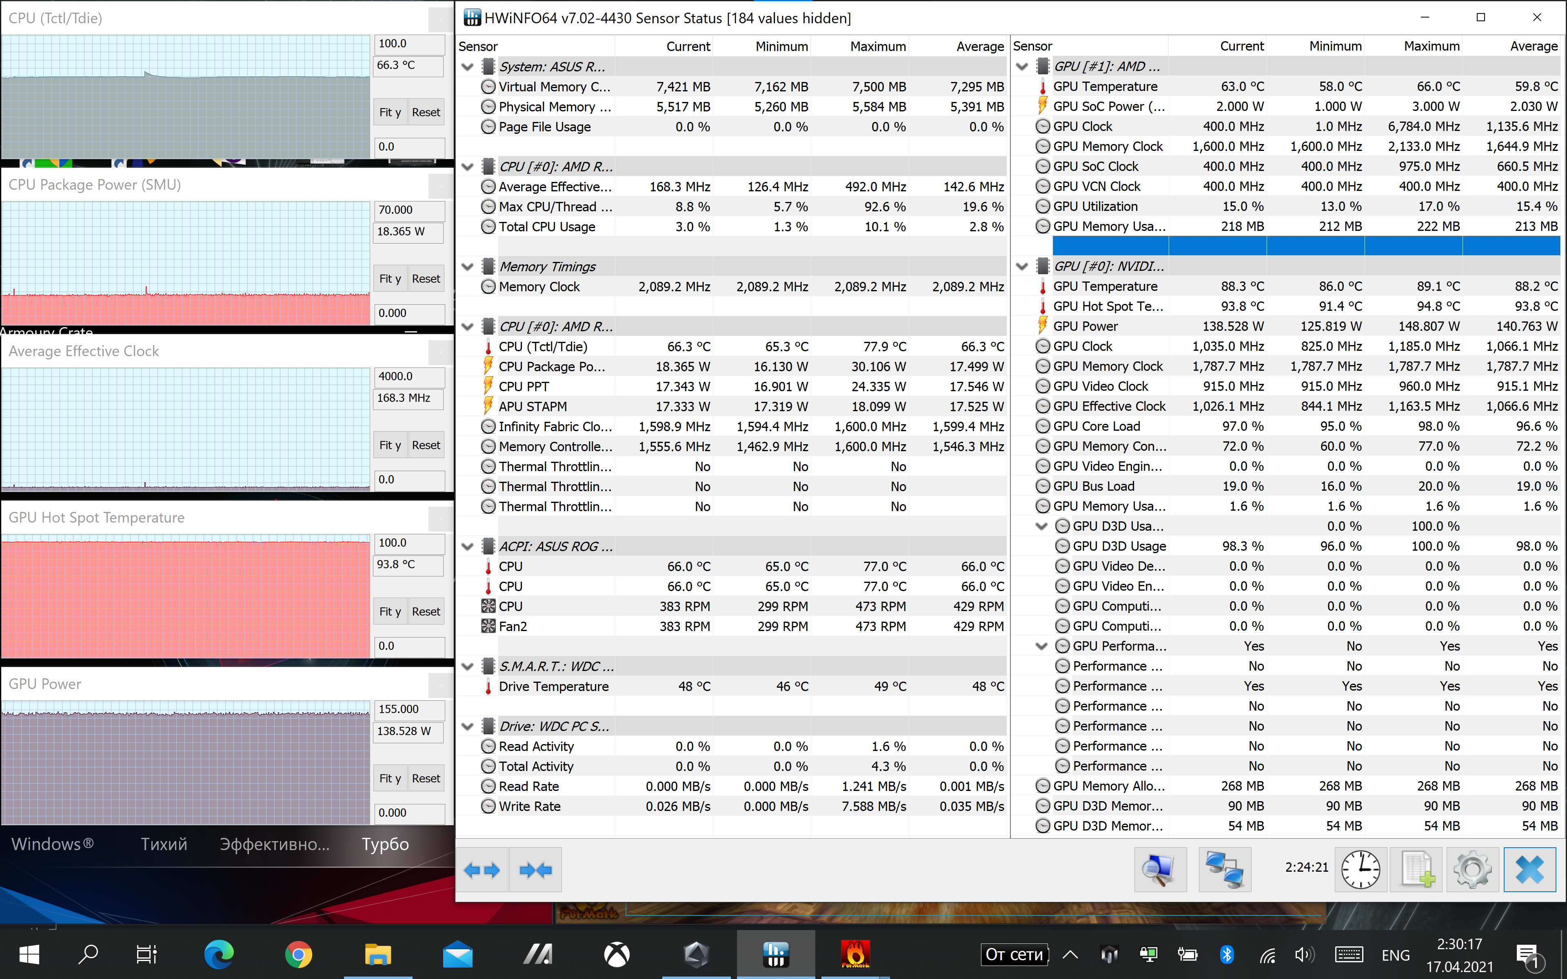Click the CPU (Tctl/Tdie) thermometer icon
The height and width of the screenshot is (979, 1567).
tap(488, 346)
